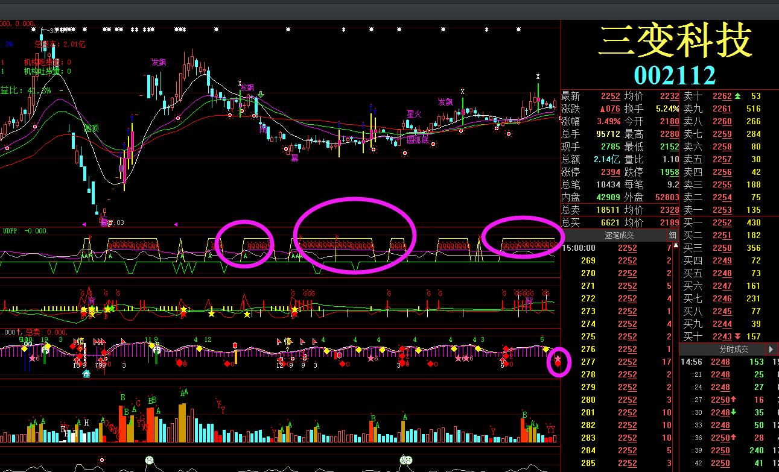Expand more tabs with the arrow beside 分时成交
The image size is (779, 472).
point(771,349)
